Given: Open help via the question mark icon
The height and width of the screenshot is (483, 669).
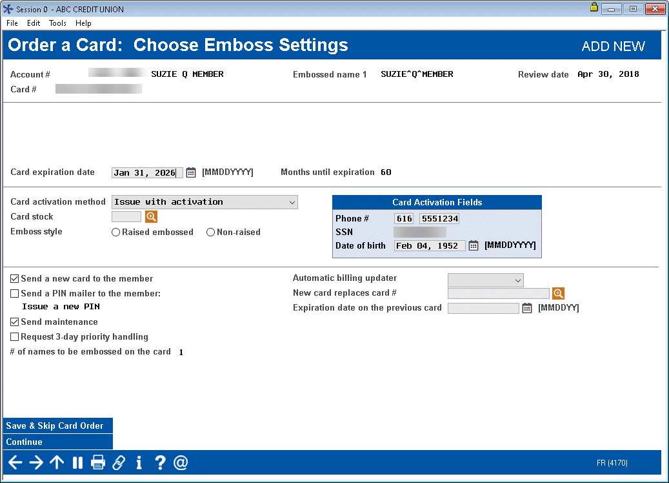Looking at the screenshot, I should pos(160,462).
